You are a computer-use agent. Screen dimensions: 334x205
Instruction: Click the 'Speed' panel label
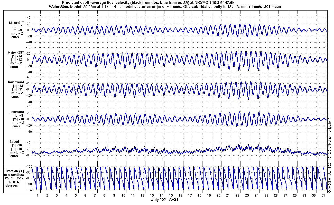[x=14, y=142]
